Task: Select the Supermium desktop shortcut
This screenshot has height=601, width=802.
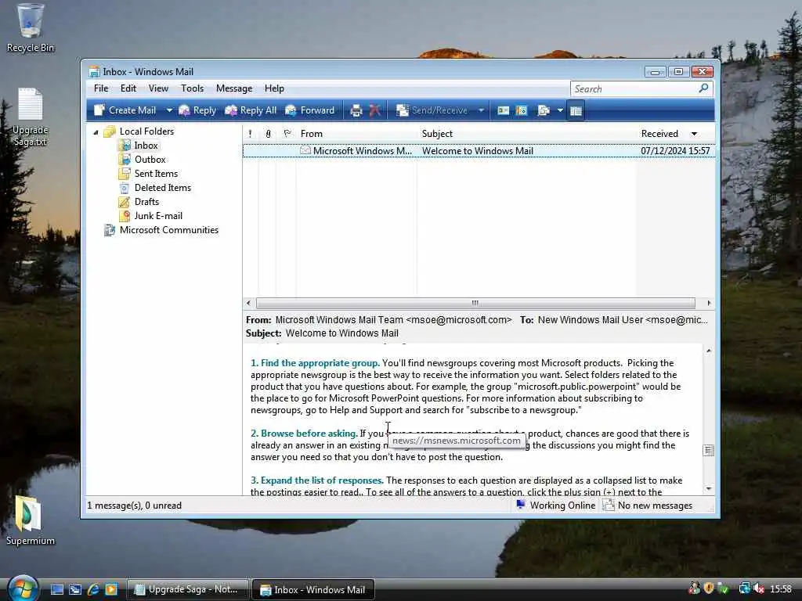Action: click(31, 520)
